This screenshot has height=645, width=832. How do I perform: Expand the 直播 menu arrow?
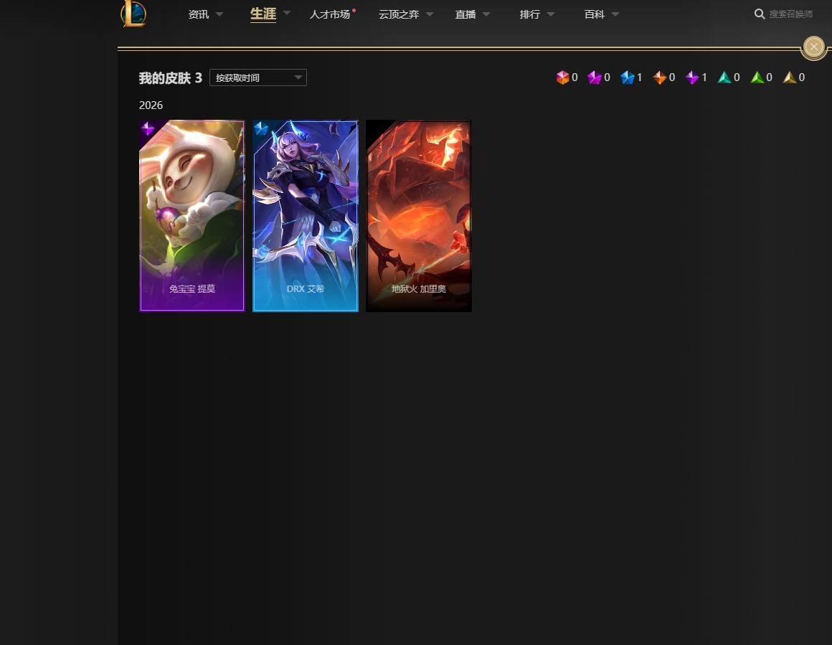click(x=486, y=14)
